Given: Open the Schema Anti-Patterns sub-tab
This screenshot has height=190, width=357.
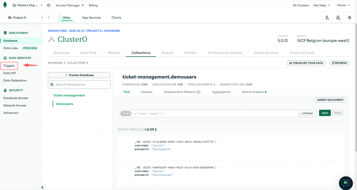Looking at the screenshot, I should click(182, 92).
